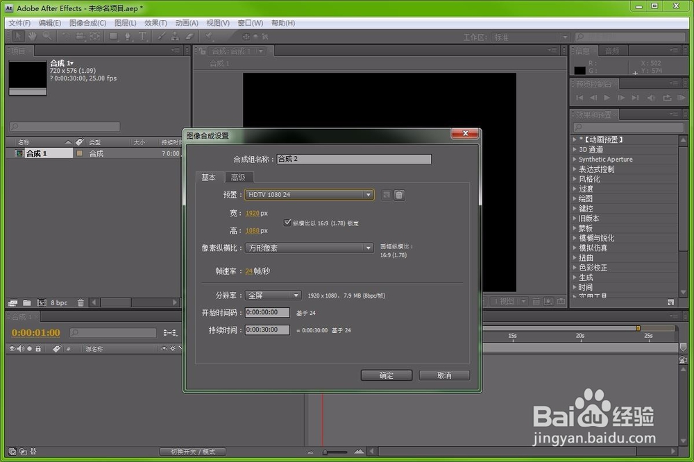Open the pixel aspect ratio 方形像素 dropdown
The width and height of the screenshot is (694, 462).
(x=309, y=248)
